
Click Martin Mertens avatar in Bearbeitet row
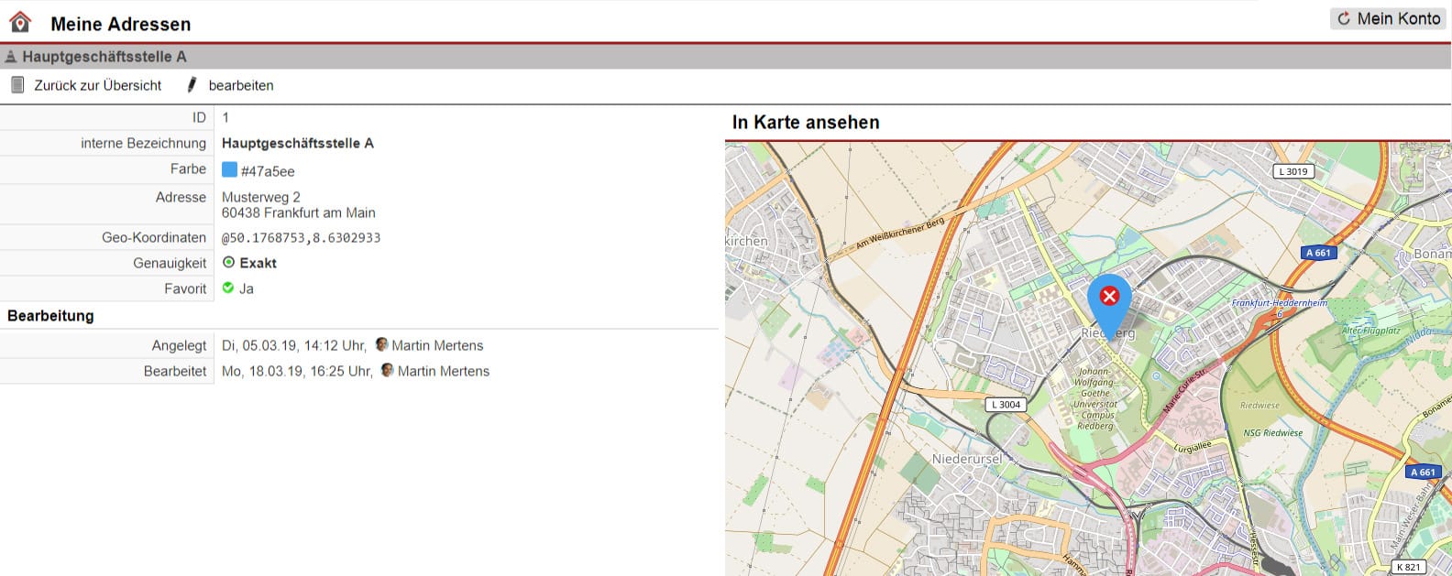coord(388,371)
